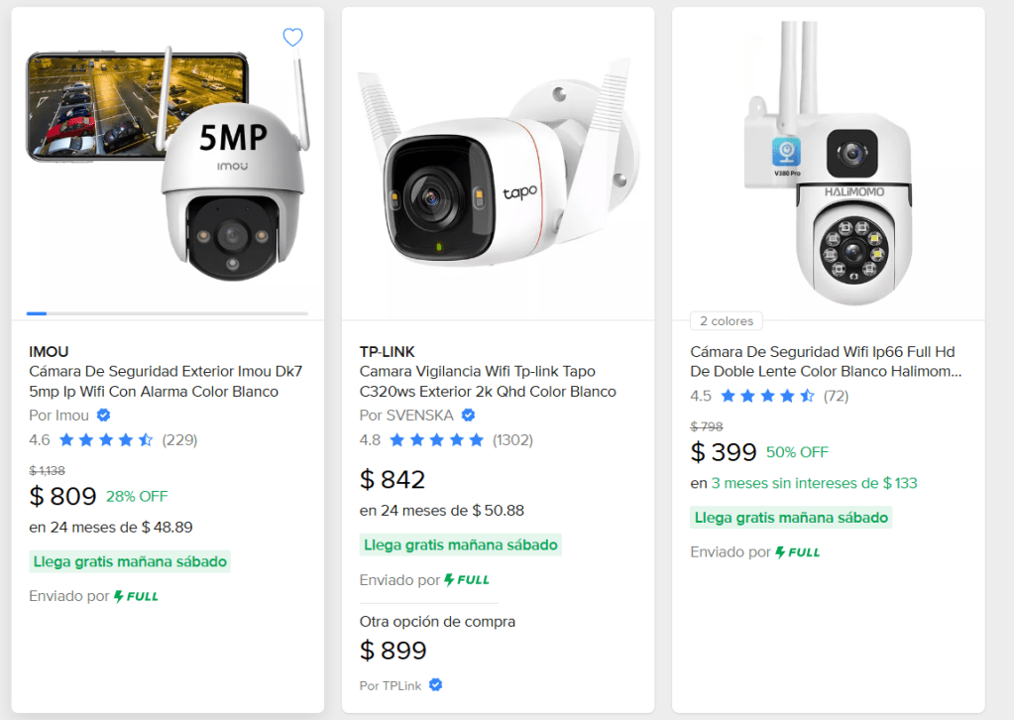Click the verified badge next to SVENSKA
The height and width of the screenshot is (720, 1014).
pos(469,416)
